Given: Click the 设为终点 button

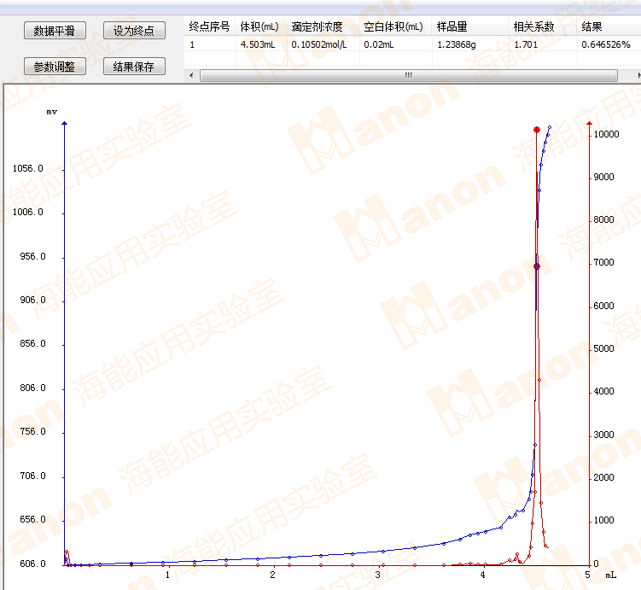Looking at the screenshot, I should click(x=134, y=31).
